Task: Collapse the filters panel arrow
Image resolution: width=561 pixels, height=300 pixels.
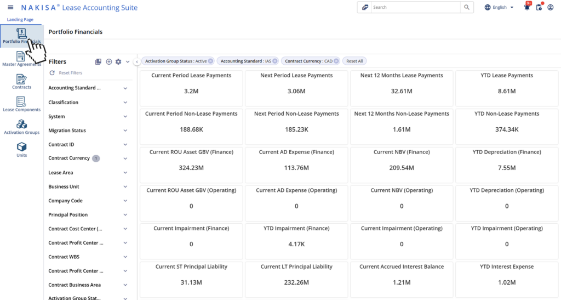Action: pyautogui.click(x=136, y=61)
